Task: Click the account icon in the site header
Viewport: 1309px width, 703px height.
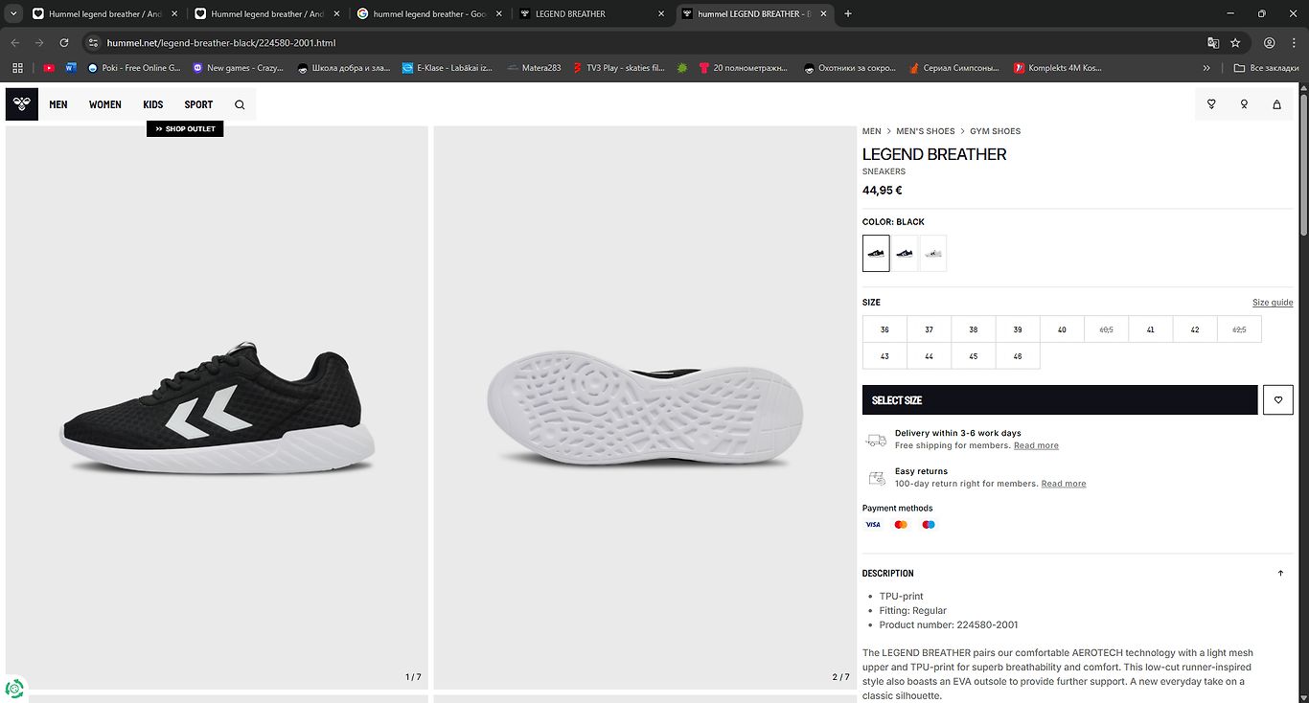Action: (x=1244, y=104)
